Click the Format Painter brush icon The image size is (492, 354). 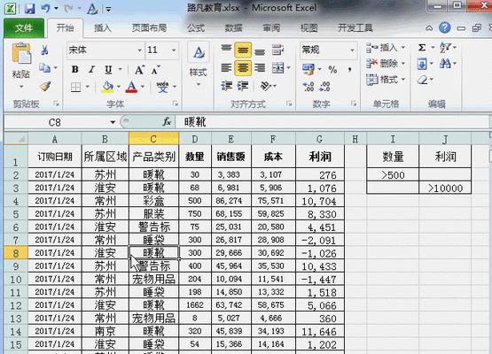45,86
